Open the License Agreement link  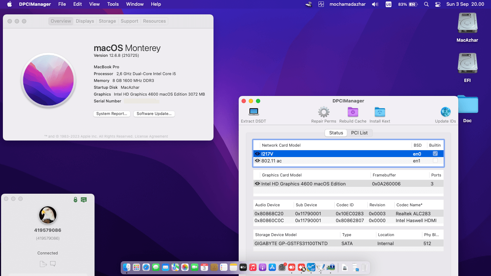(152, 137)
